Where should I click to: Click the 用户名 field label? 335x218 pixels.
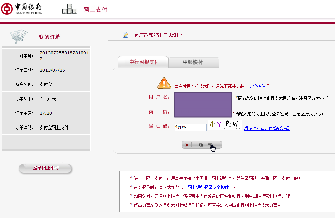[159, 97]
